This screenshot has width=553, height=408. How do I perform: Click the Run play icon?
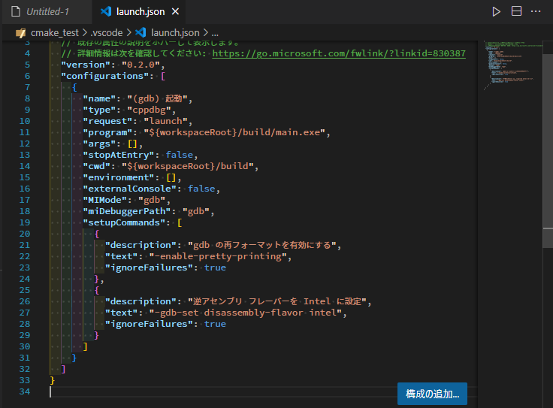pyautogui.click(x=496, y=11)
